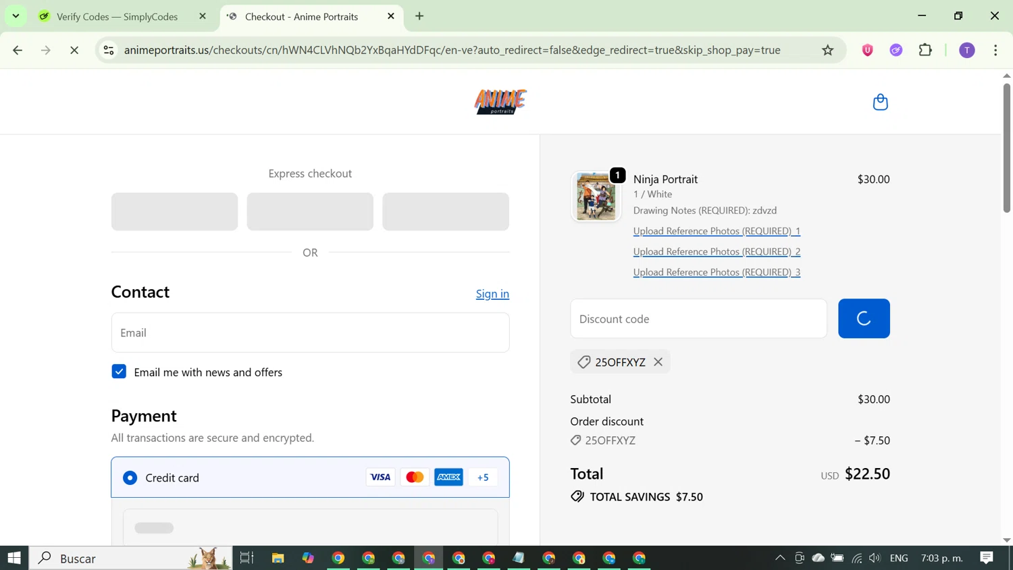Bookmark this page with the star icon
Screen dimensions: 1013x570
(828, 50)
